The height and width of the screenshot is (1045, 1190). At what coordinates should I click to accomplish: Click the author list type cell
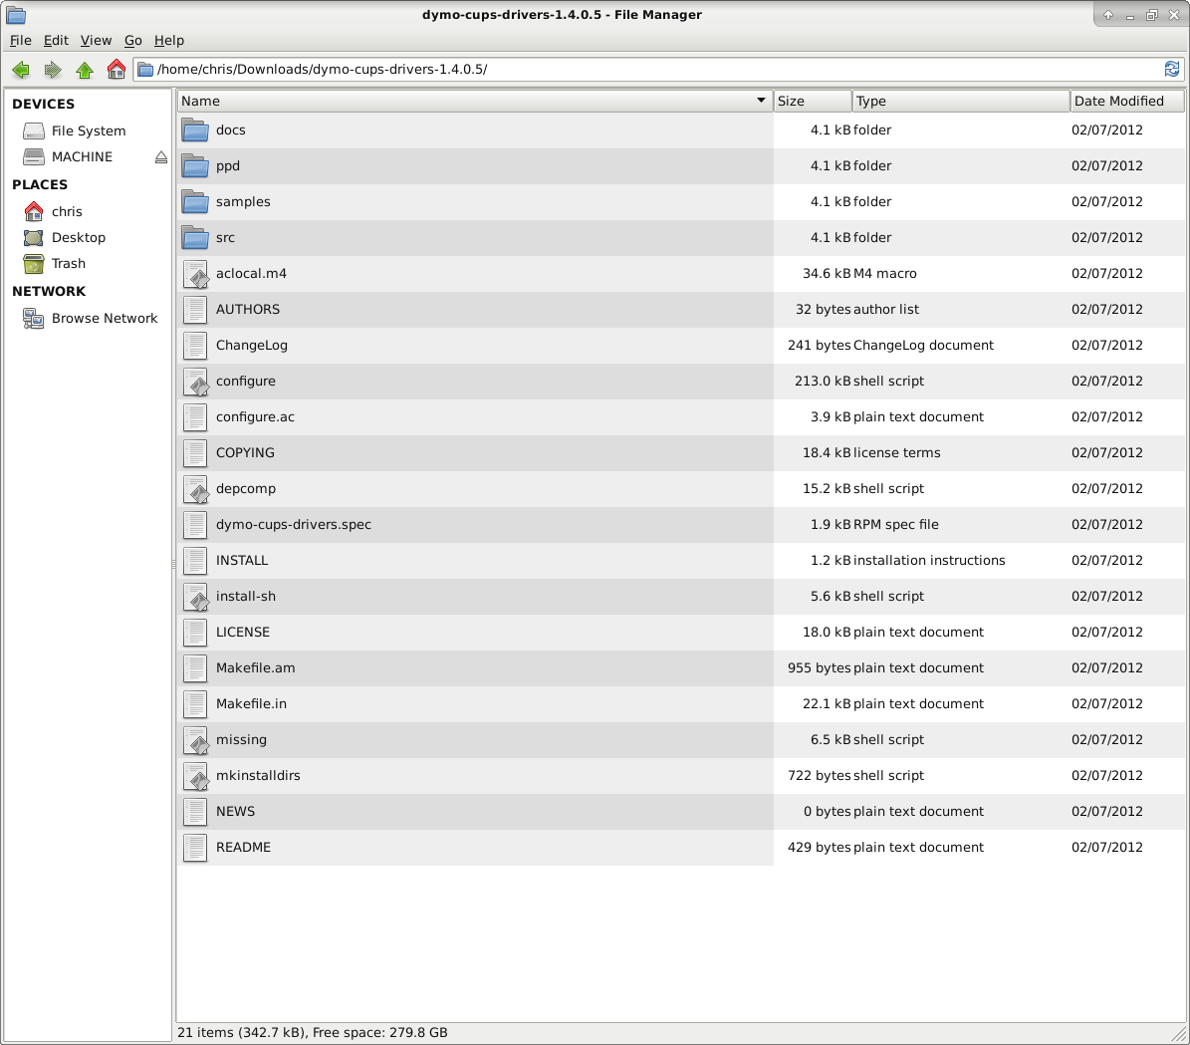click(885, 309)
